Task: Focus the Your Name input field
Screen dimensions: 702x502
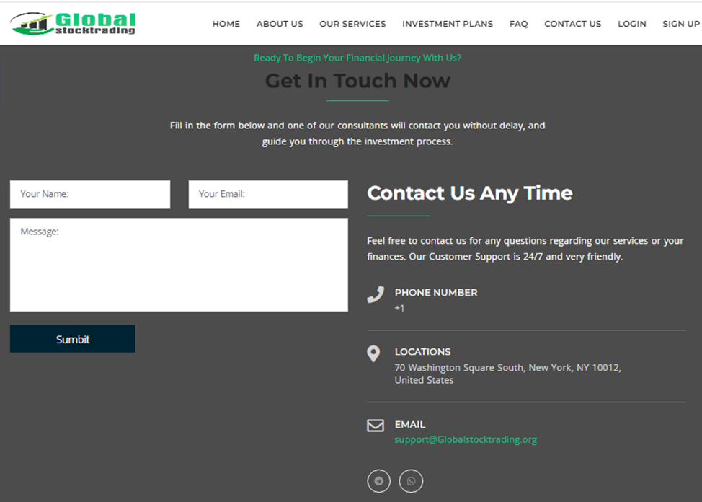Action: (x=90, y=195)
